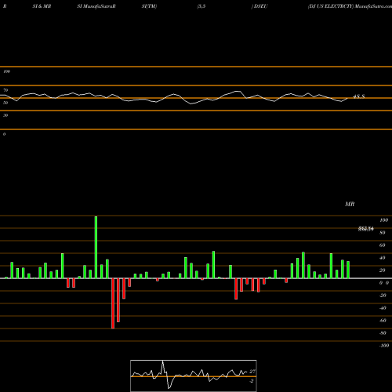Click the MR axis label '-80'
This screenshot has width=392, height=392.
pos(383,333)
